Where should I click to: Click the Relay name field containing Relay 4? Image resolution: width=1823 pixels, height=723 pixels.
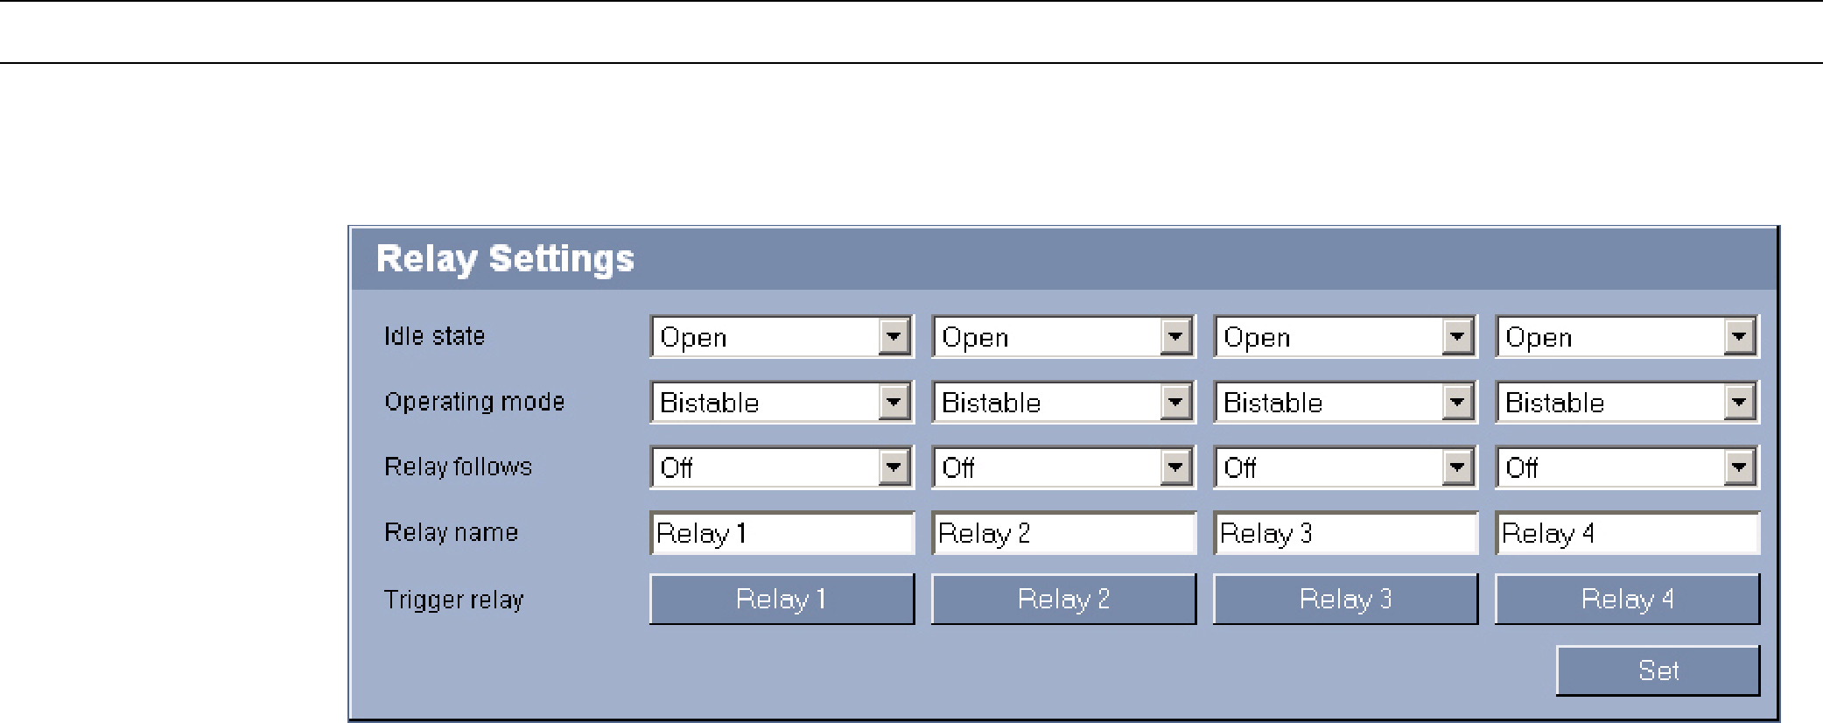click(x=1627, y=533)
